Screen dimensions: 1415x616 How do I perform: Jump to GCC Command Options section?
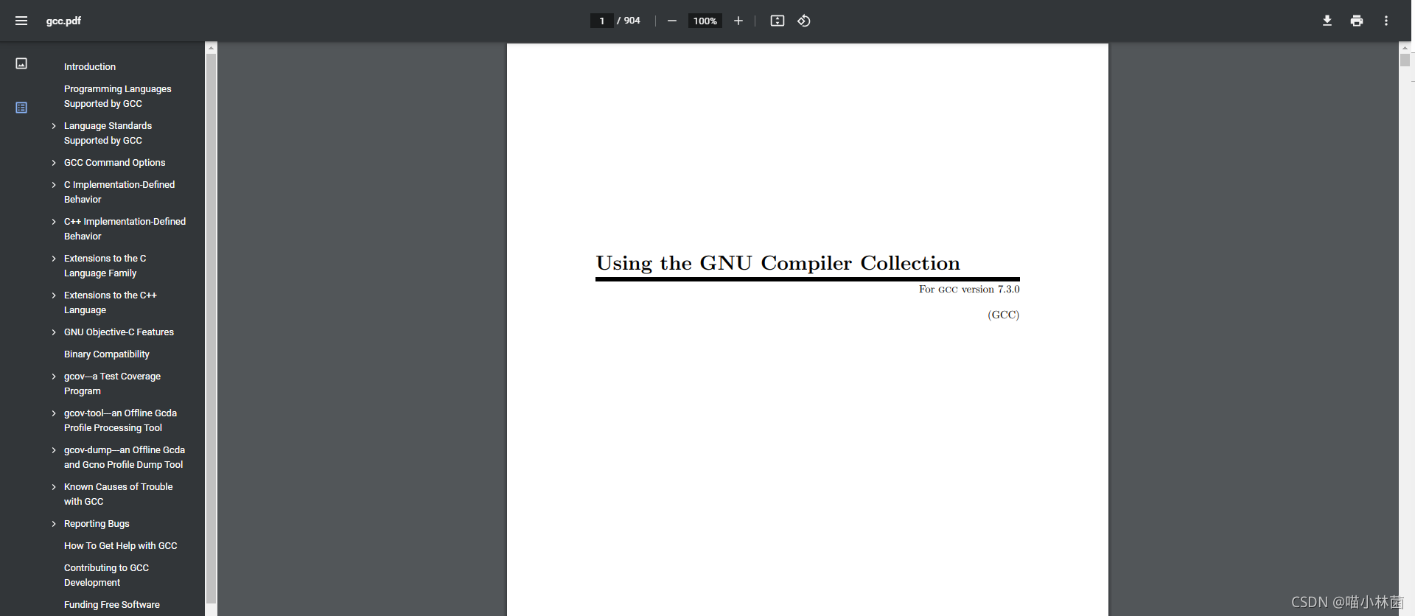coord(114,163)
